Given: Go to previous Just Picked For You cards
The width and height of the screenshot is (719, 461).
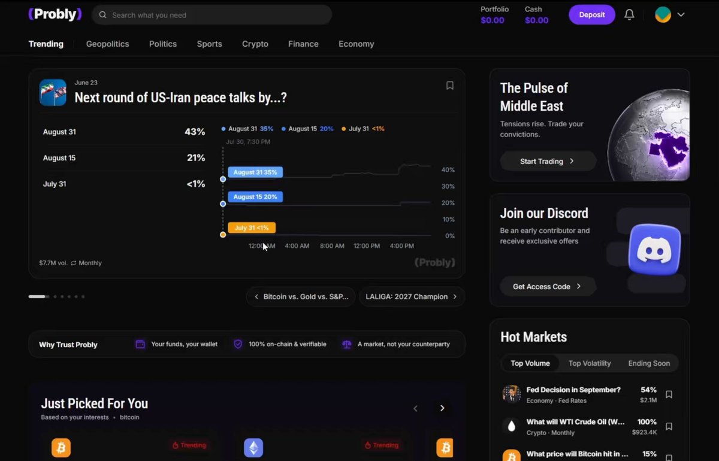Looking at the screenshot, I should point(415,408).
